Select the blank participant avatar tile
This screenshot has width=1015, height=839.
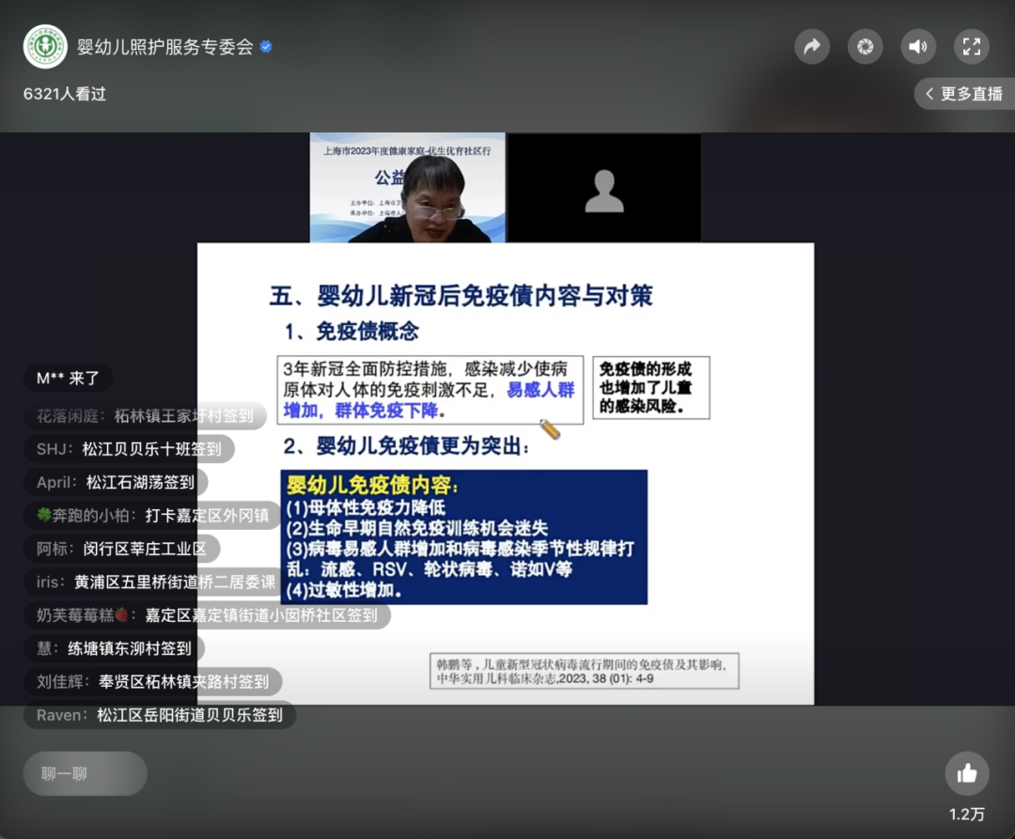click(604, 188)
